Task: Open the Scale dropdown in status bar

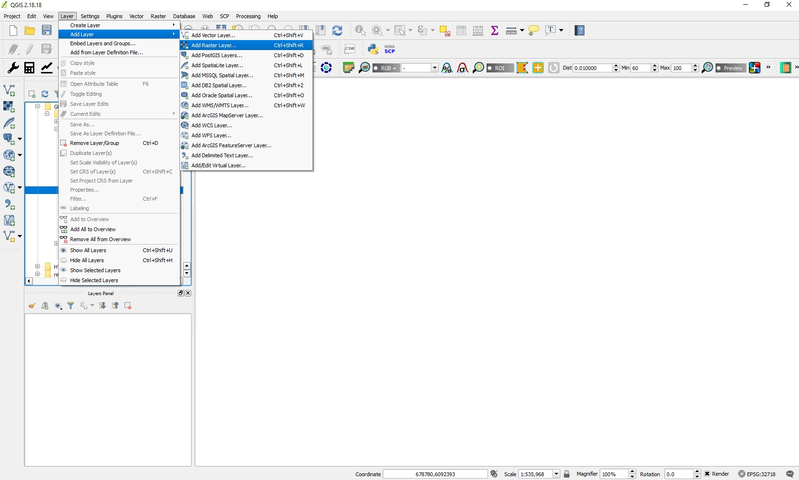Action: pos(556,474)
